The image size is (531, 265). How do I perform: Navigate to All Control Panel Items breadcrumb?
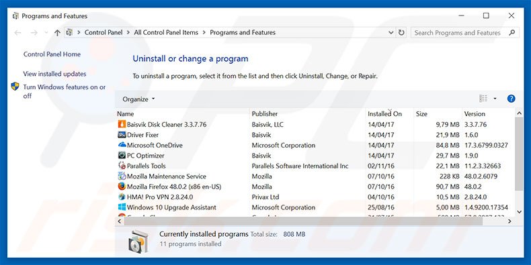coord(166,33)
